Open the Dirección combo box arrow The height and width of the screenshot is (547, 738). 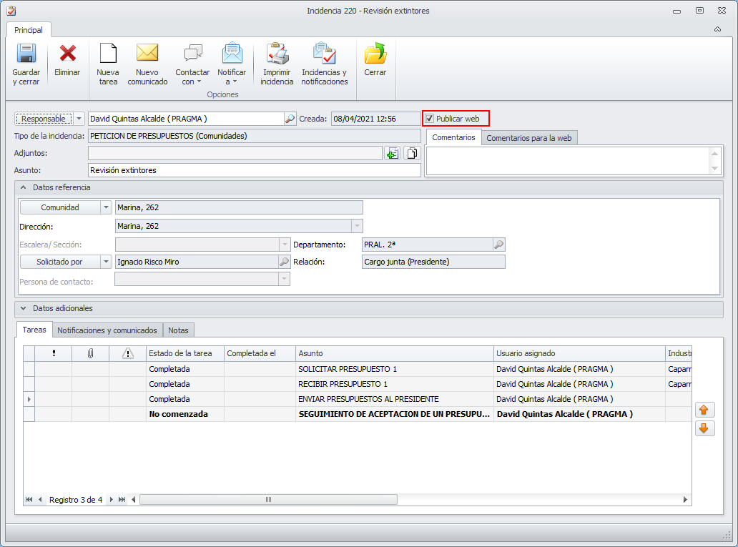click(357, 226)
